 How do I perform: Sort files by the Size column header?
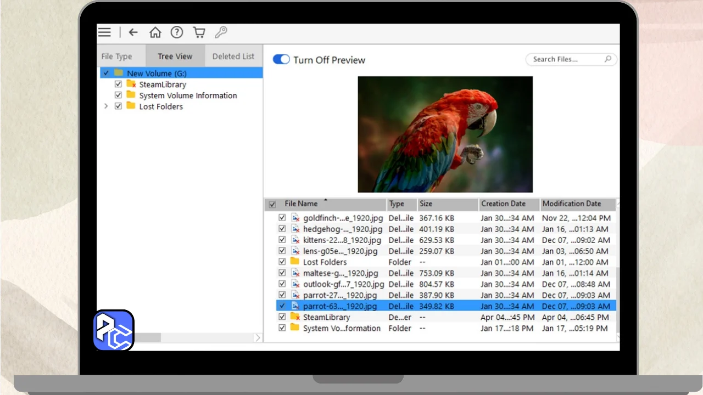pyautogui.click(x=426, y=204)
